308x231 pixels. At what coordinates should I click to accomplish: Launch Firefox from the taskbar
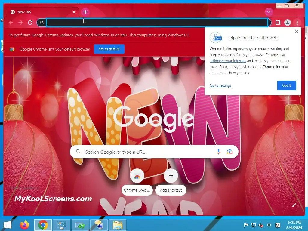[x=24, y=225]
